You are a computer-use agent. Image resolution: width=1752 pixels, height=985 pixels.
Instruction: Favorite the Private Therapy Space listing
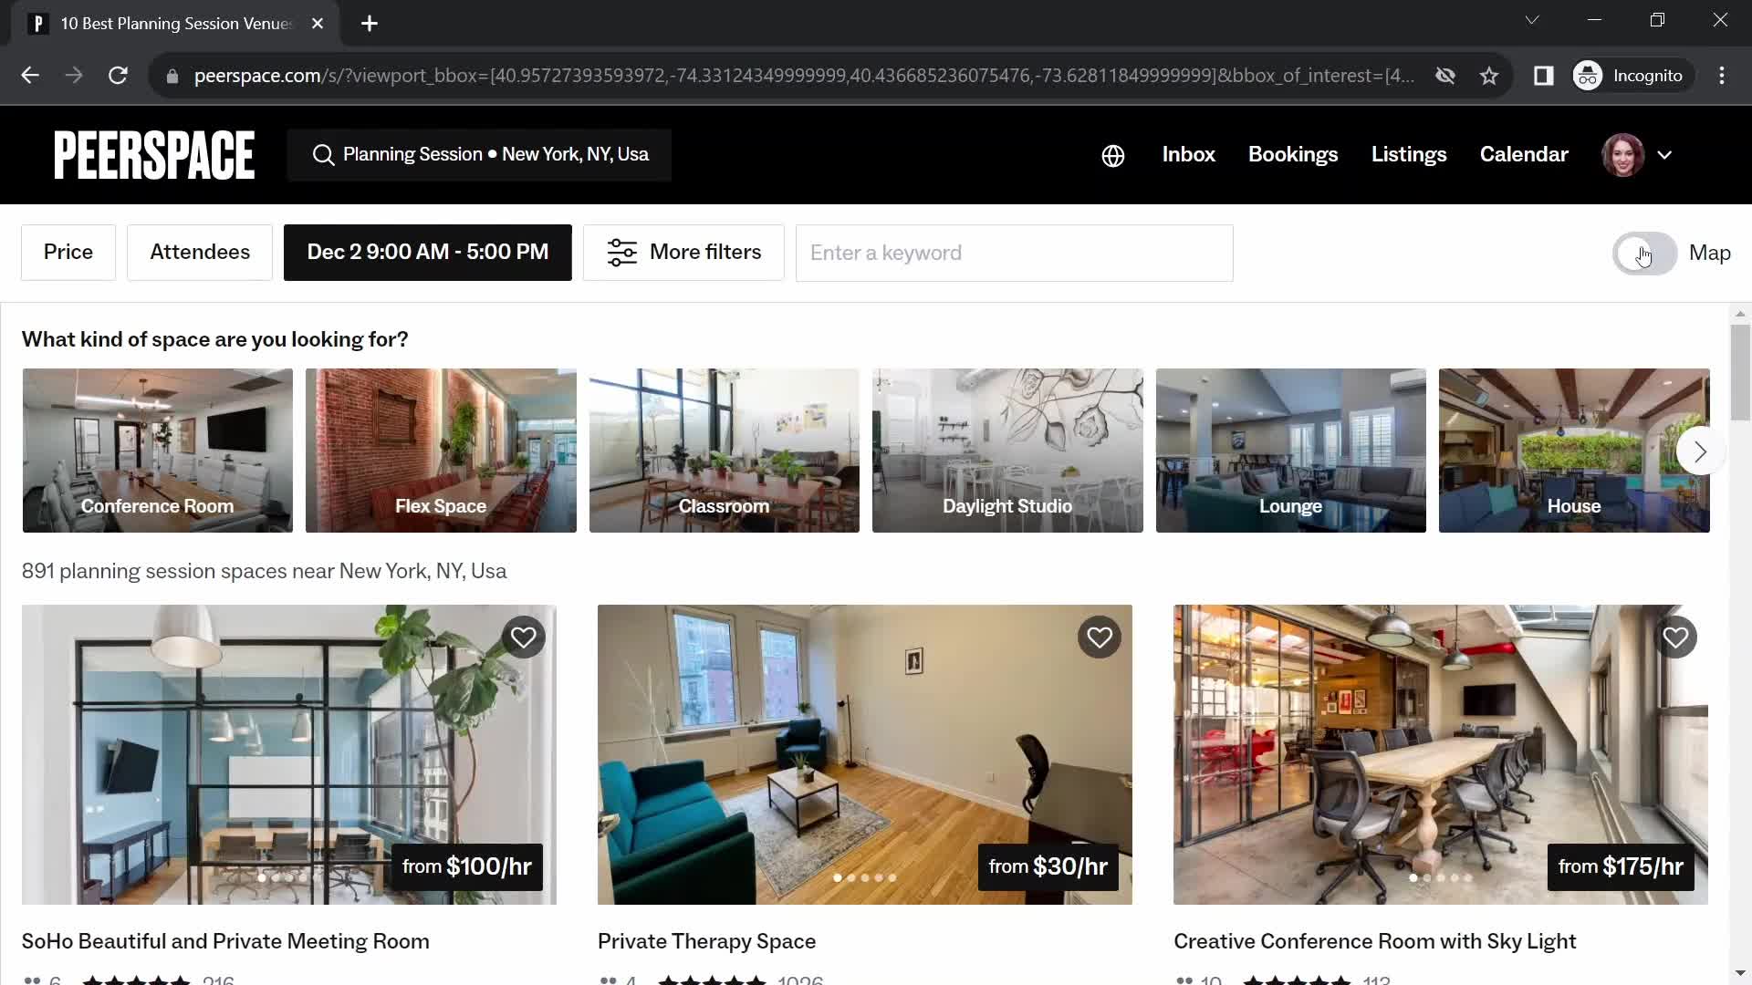(1100, 638)
